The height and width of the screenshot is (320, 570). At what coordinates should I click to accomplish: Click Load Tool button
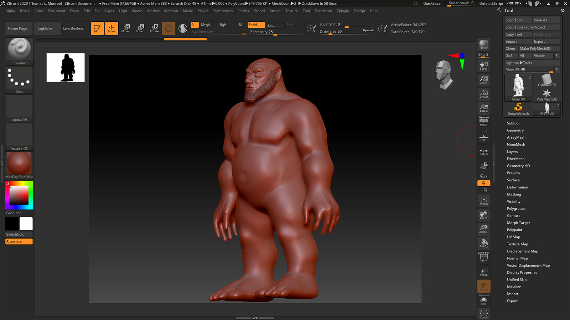(x=518, y=20)
